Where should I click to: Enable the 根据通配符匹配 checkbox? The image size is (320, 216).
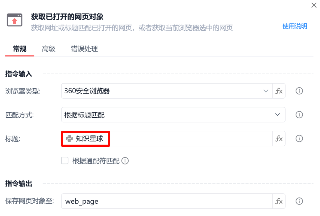point(65,161)
